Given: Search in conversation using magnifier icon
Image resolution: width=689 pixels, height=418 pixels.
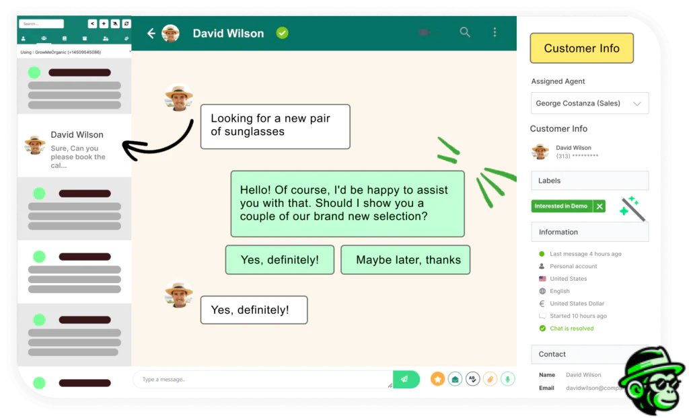Looking at the screenshot, I should 465,32.
